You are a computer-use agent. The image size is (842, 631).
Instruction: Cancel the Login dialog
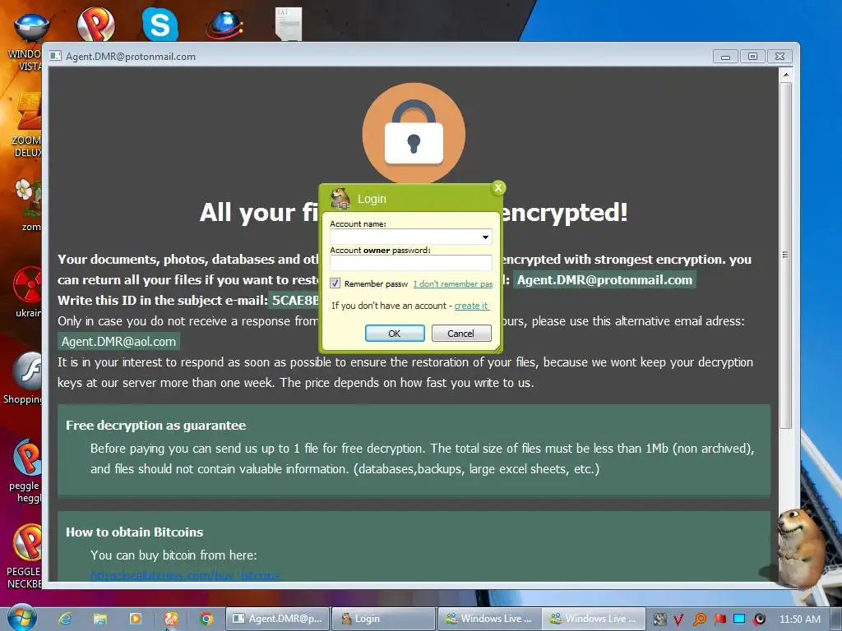tap(460, 334)
